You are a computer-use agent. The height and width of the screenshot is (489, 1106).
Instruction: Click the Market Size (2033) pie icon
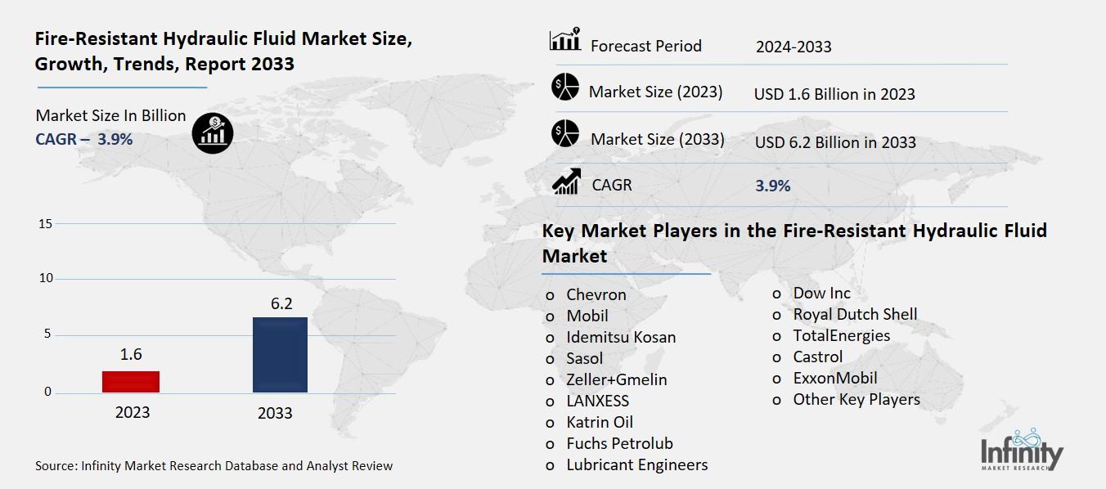tap(564, 135)
